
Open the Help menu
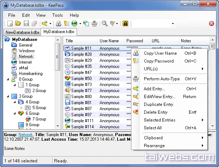[x=74, y=15]
